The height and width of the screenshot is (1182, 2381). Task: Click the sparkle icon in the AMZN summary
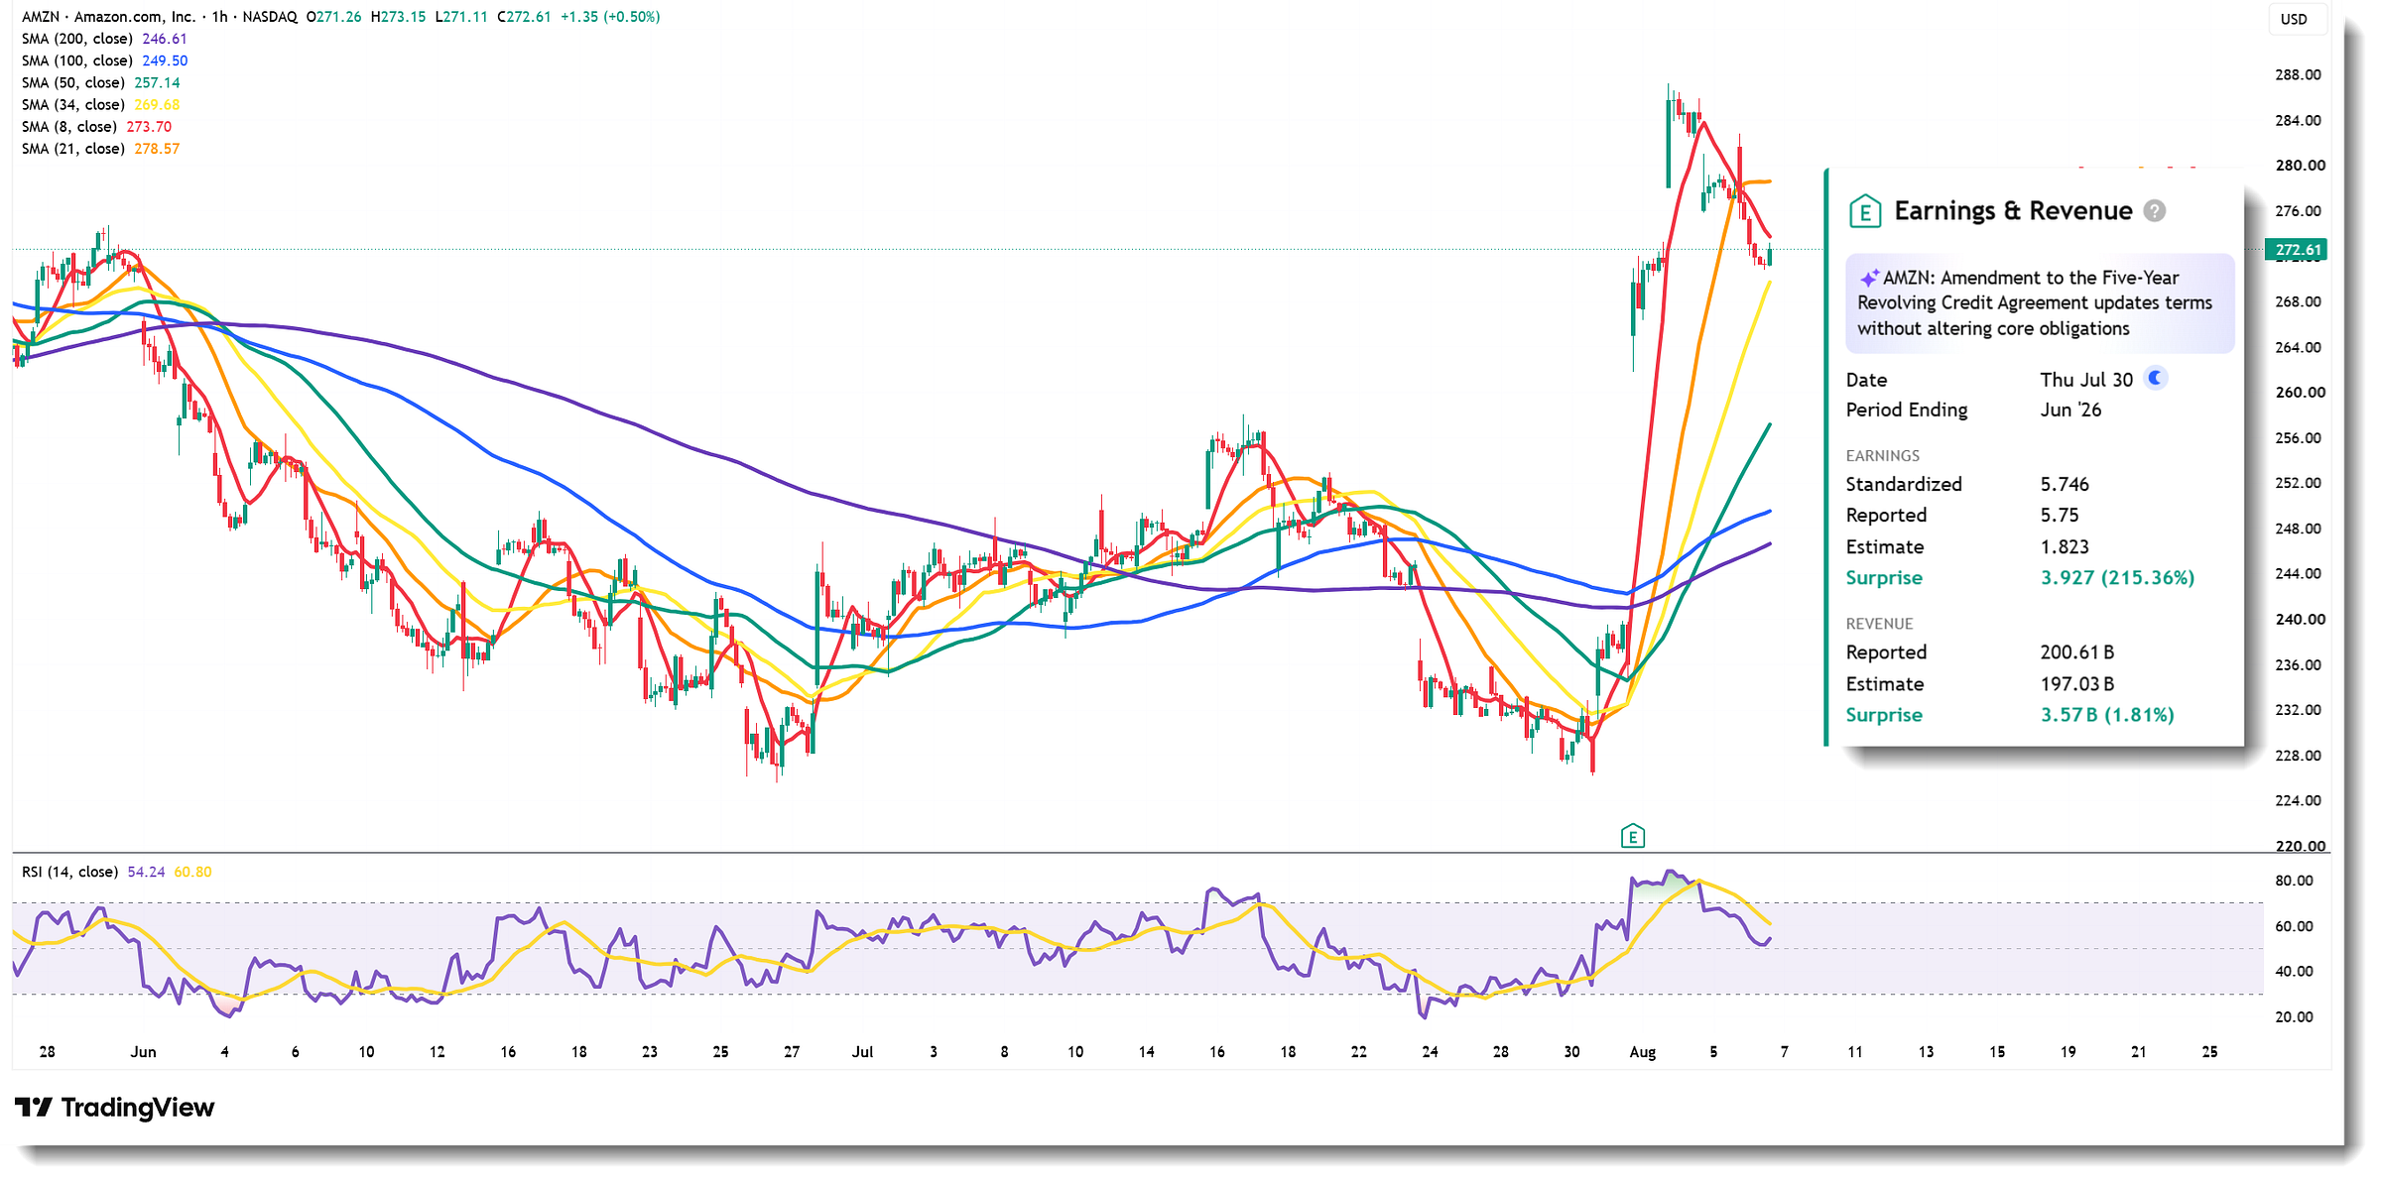pos(1869,279)
